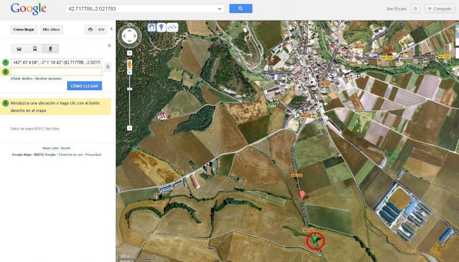Viewport: 459px width, 262px height.
Task: Click the Añadir destino link
Action: click(x=22, y=78)
